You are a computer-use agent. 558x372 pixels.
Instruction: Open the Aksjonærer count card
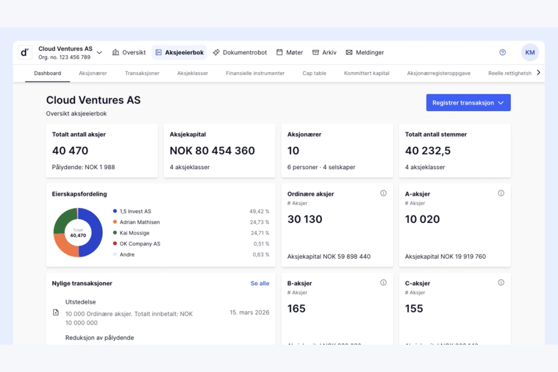tap(337, 151)
